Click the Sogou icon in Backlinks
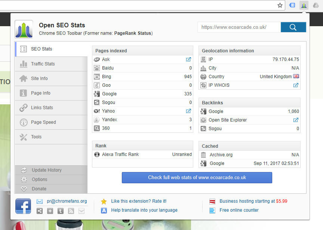 (203, 129)
